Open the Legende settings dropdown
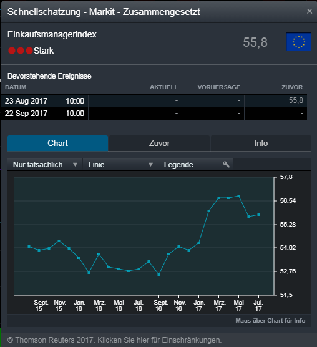Image resolution: width=317 pixels, height=347 pixels. pyautogui.click(x=196, y=164)
